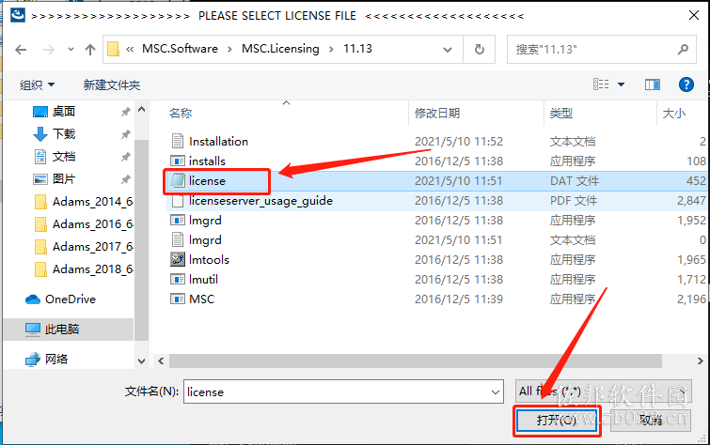Open the Adams_2016 folder in sidebar
This screenshot has height=445, width=710.
[x=84, y=223]
